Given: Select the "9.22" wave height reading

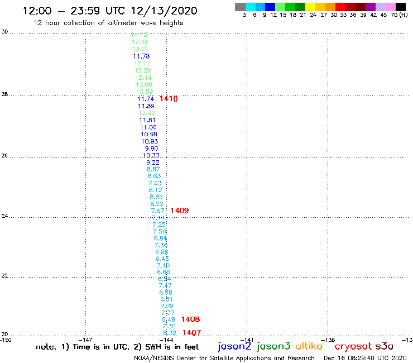Looking at the screenshot, I should tap(153, 163).
